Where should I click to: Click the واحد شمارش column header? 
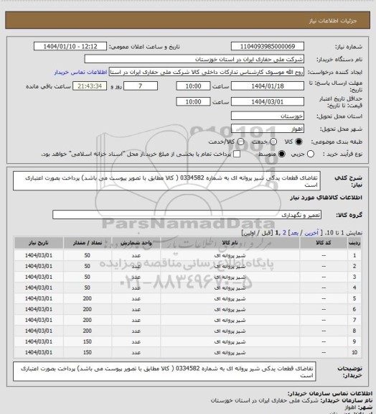(136, 243)
